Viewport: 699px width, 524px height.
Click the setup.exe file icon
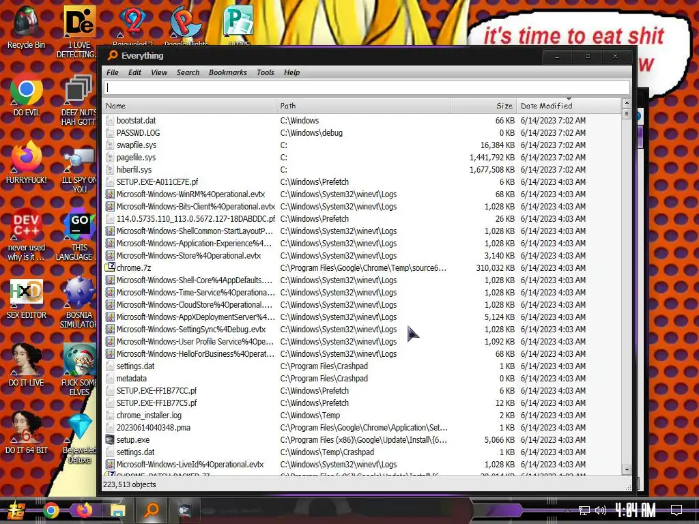[110, 439]
